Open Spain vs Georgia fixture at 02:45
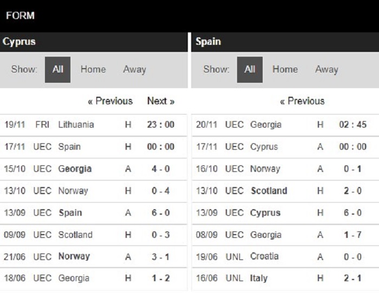 [285, 125]
